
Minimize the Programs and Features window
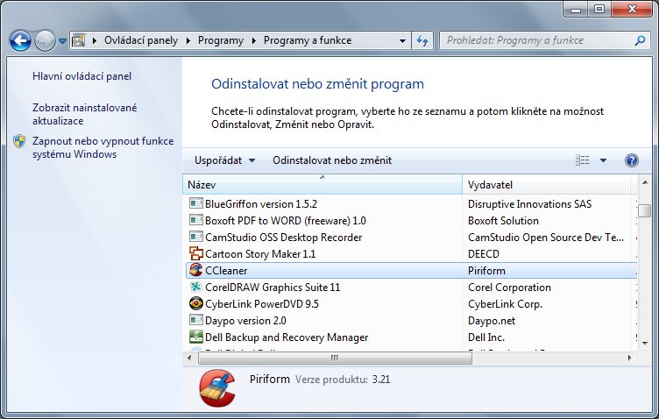click(577, 10)
